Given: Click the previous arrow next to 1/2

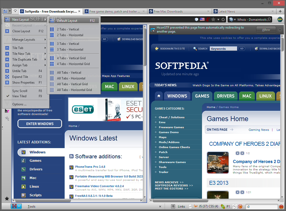Looking at the screenshot, I should [x=238, y=153].
